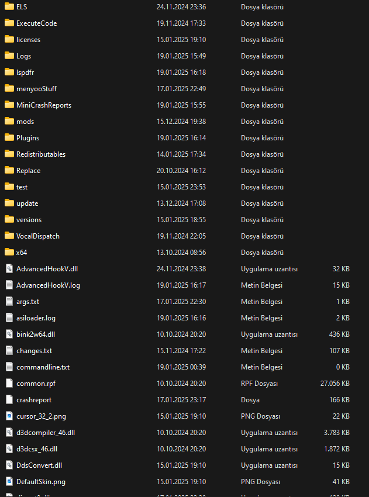This screenshot has height=497, width=369.
Task: Select the ELS folder name
Action: [22, 7]
